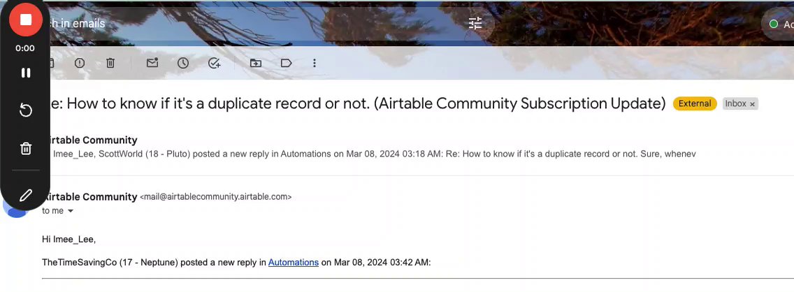The width and height of the screenshot is (794, 292).
Task: Delete this email with trash icon
Action: point(110,63)
